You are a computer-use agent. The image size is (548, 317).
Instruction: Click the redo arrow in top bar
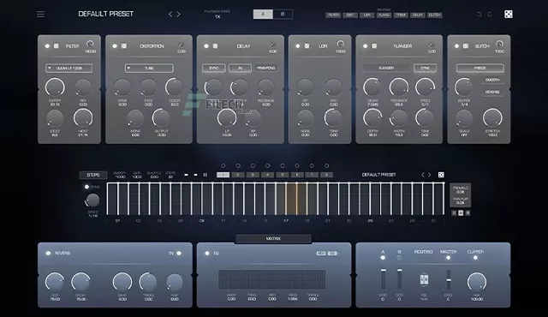(490, 15)
